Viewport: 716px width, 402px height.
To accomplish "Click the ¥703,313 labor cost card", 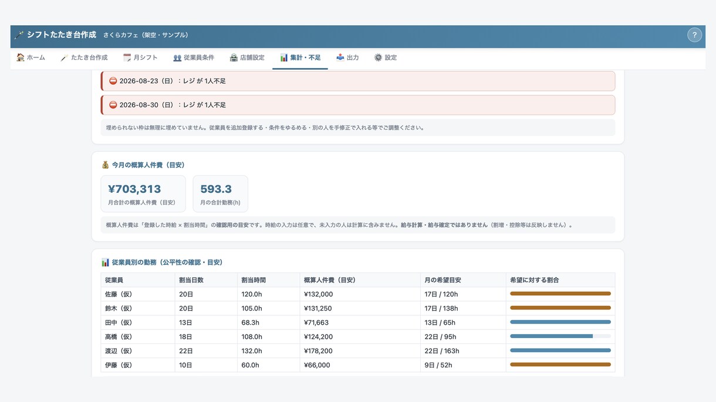I will coord(143,194).
